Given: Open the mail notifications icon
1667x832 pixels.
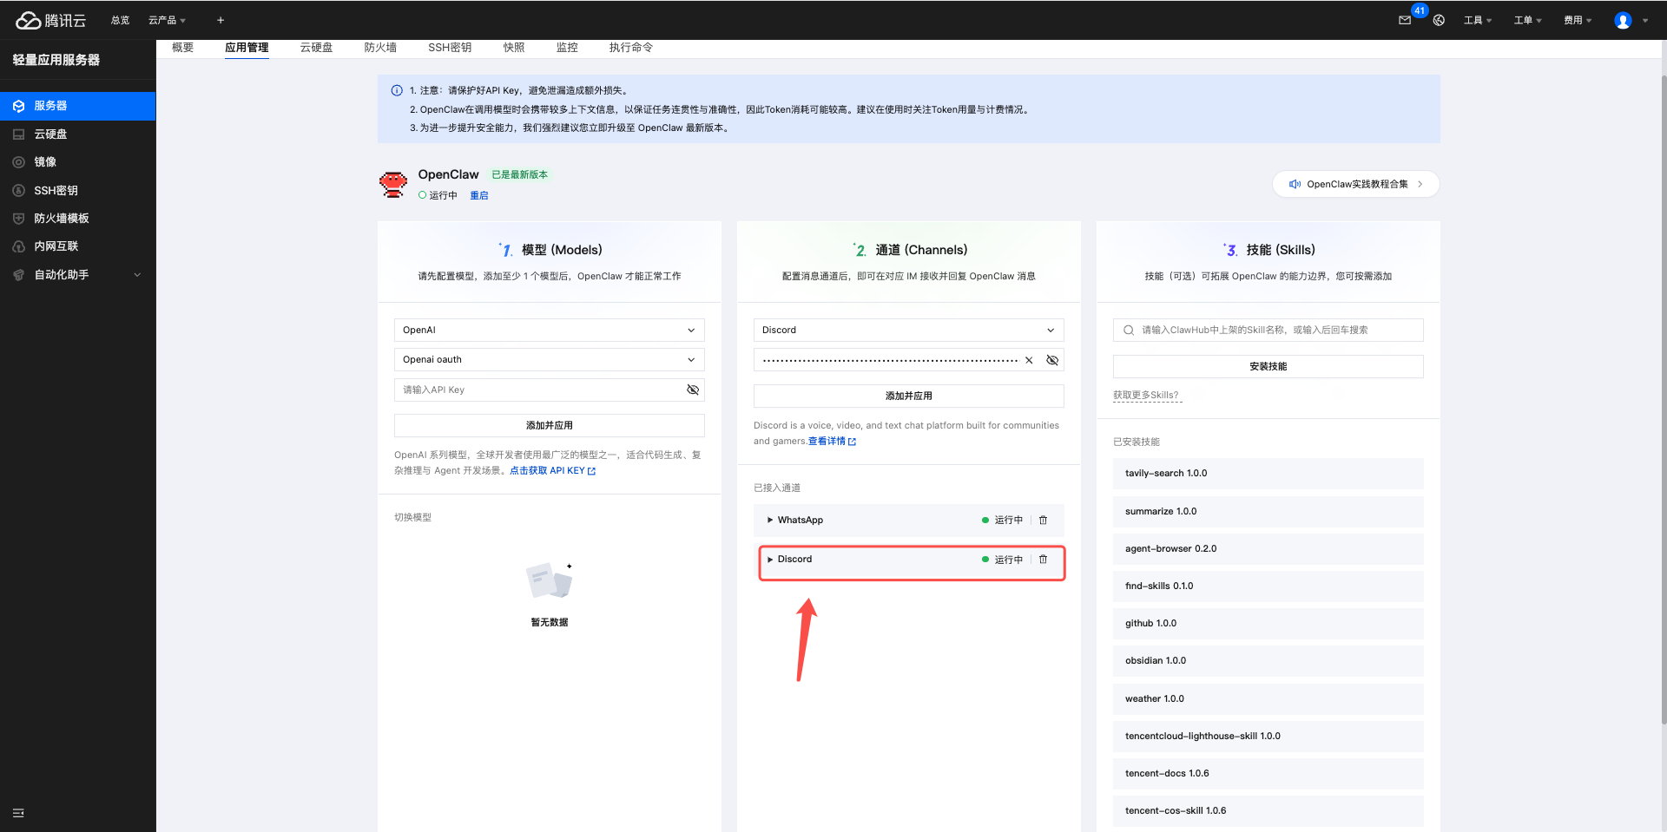Looking at the screenshot, I should coord(1405,20).
